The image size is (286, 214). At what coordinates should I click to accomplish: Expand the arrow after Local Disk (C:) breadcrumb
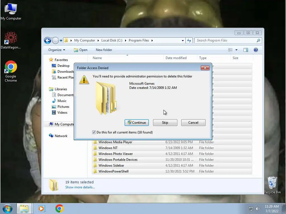[x=125, y=40]
